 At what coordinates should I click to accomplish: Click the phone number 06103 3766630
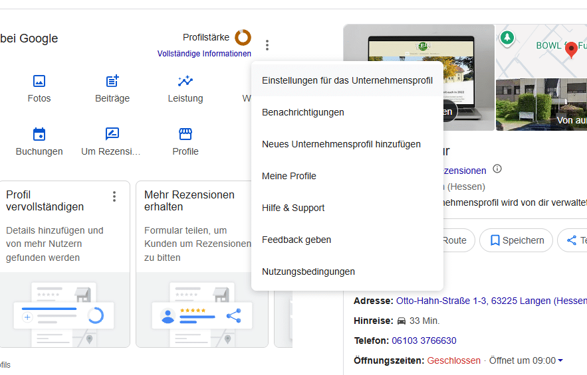click(x=423, y=340)
